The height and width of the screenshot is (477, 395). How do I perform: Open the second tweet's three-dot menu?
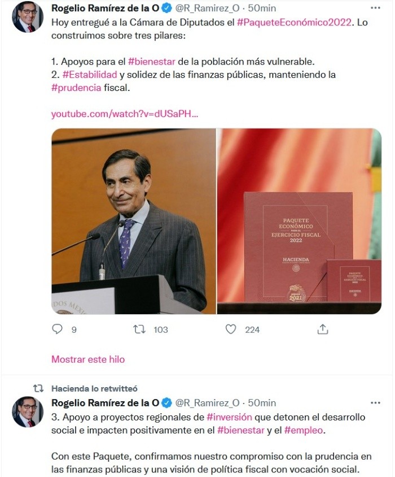376,403
